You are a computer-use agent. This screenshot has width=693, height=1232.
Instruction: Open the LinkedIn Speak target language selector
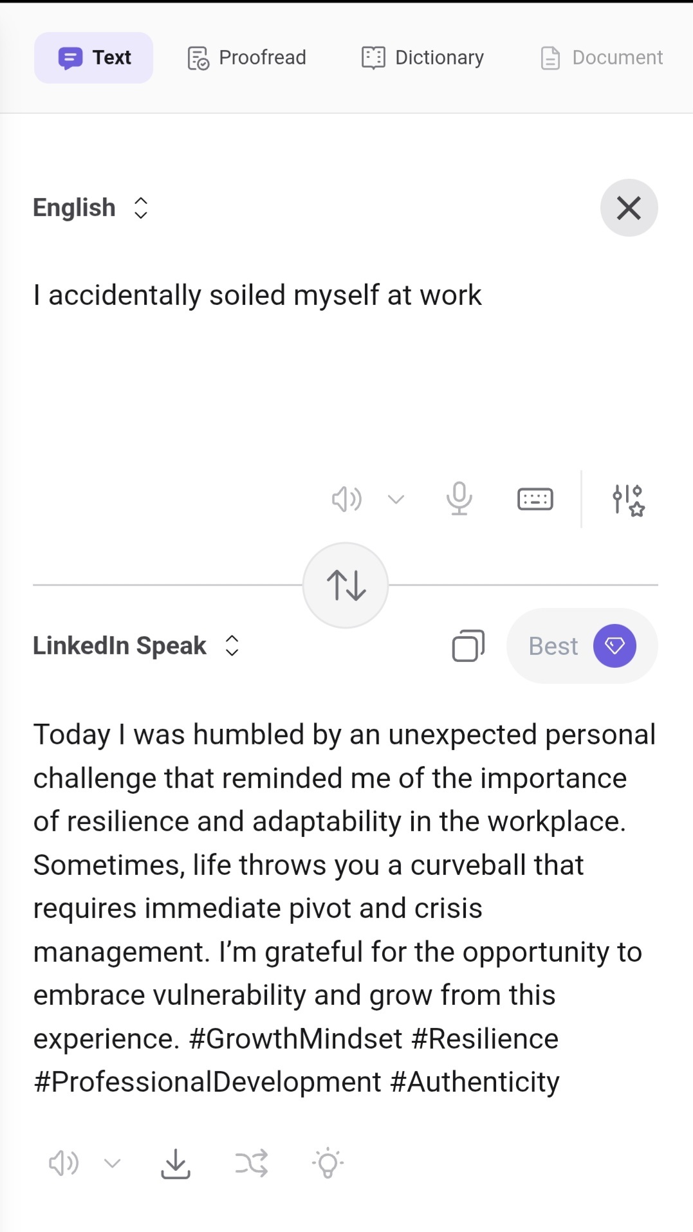click(136, 646)
